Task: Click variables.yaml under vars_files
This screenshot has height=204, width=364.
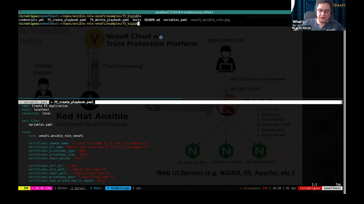Action: [x=40, y=125]
